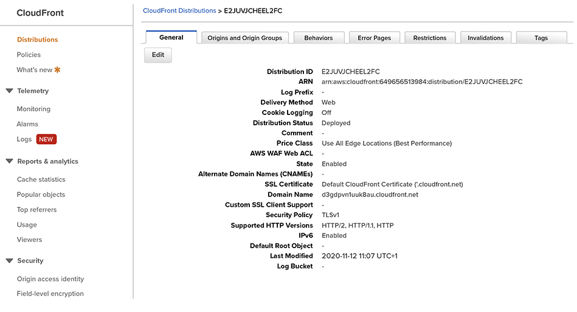Click the Reports & analytics heading
This screenshot has height=312, width=577.
pos(48,161)
